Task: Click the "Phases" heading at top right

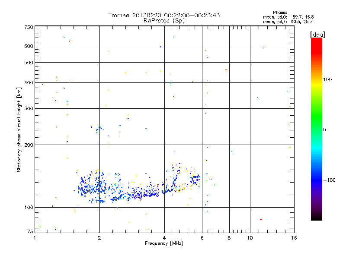Action: point(280,13)
